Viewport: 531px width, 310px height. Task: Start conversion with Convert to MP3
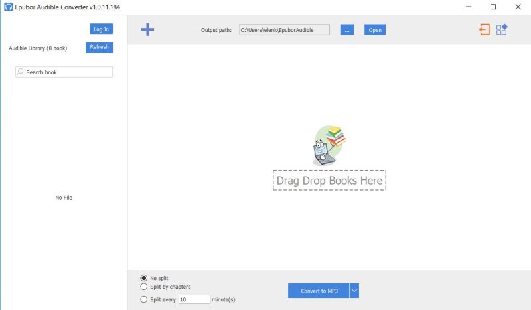click(319, 291)
